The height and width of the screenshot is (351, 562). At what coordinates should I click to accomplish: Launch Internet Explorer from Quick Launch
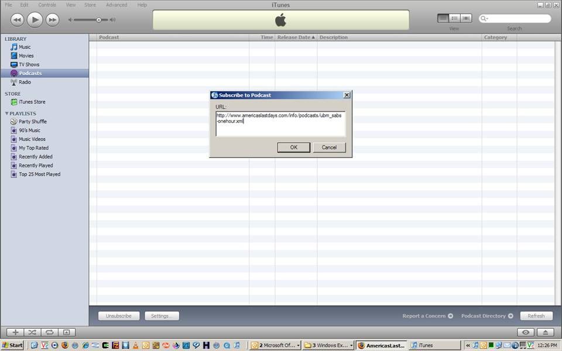click(85, 345)
